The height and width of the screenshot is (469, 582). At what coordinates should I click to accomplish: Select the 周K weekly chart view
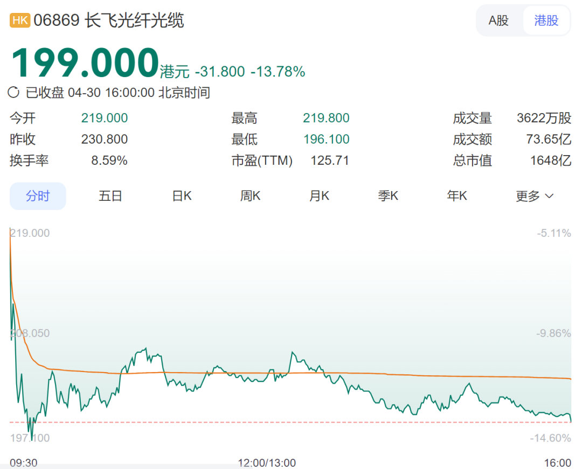250,196
